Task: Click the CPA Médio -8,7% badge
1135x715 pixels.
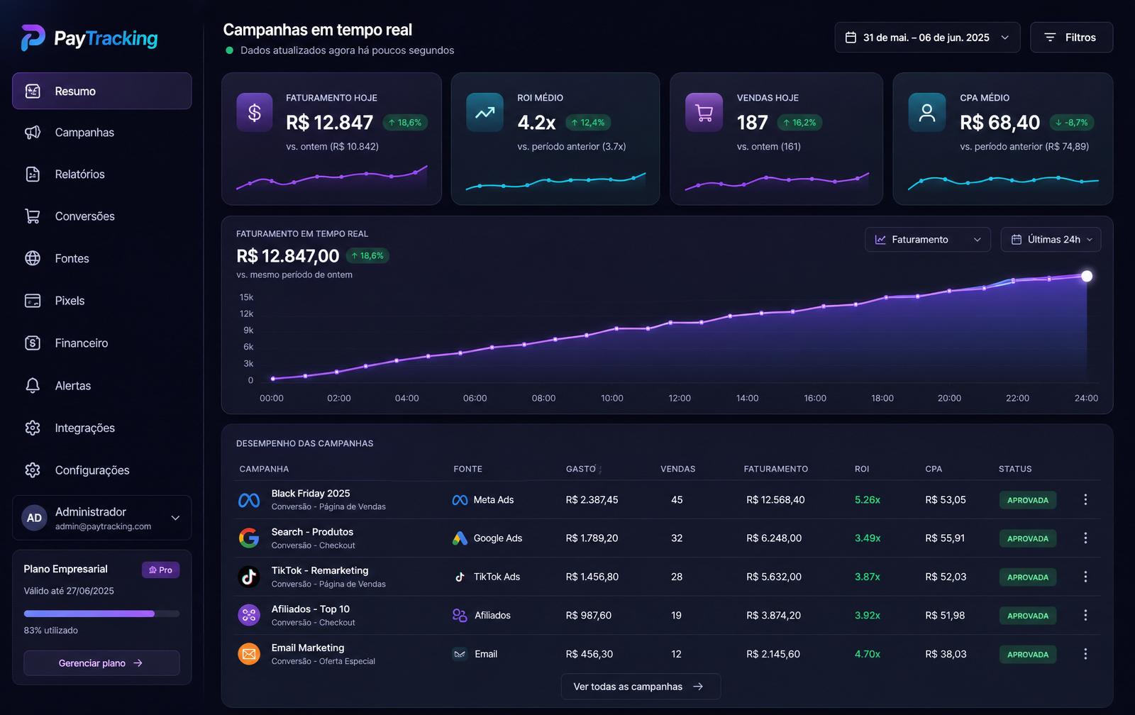Action: click(1071, 123)
